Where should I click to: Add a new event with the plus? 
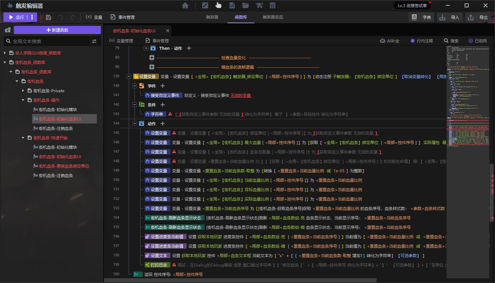point(163,86)
